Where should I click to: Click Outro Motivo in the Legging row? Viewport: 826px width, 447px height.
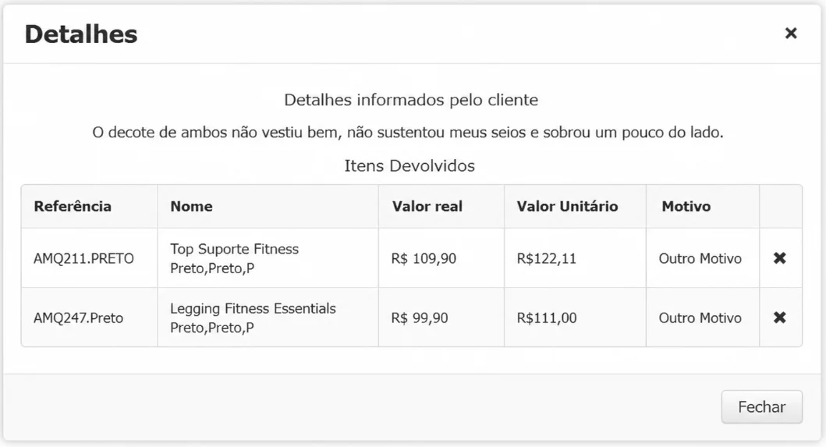tap(700, 318)
